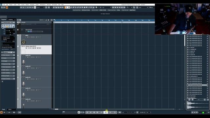Mute the HALion Sonic SE 01 track
Screen dimensions: 210x118
click(x=22, y=46)
